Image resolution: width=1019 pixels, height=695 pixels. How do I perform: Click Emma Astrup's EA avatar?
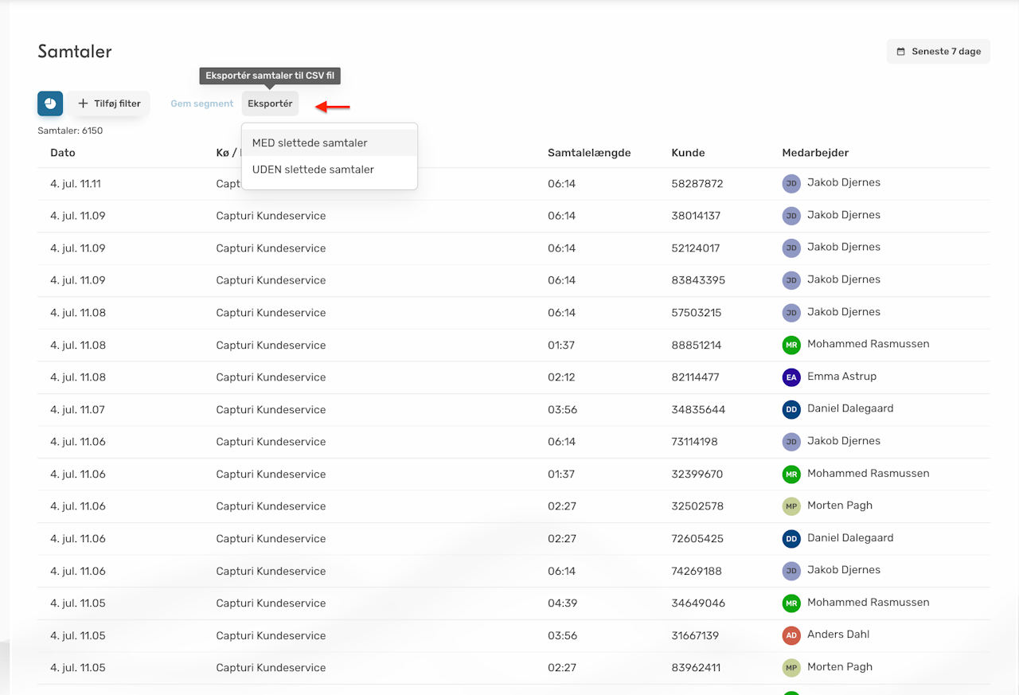pyautogui.click(x=791, y=377)
